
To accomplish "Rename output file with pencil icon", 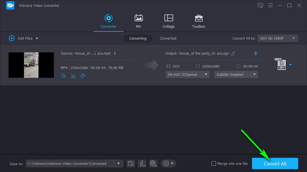I will tap(233, 53).
